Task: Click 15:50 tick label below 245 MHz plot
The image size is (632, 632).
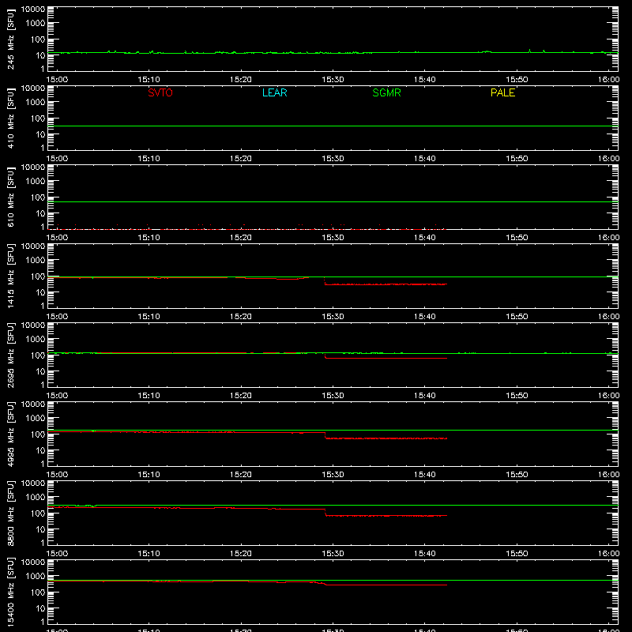Action: coord(517,80)
